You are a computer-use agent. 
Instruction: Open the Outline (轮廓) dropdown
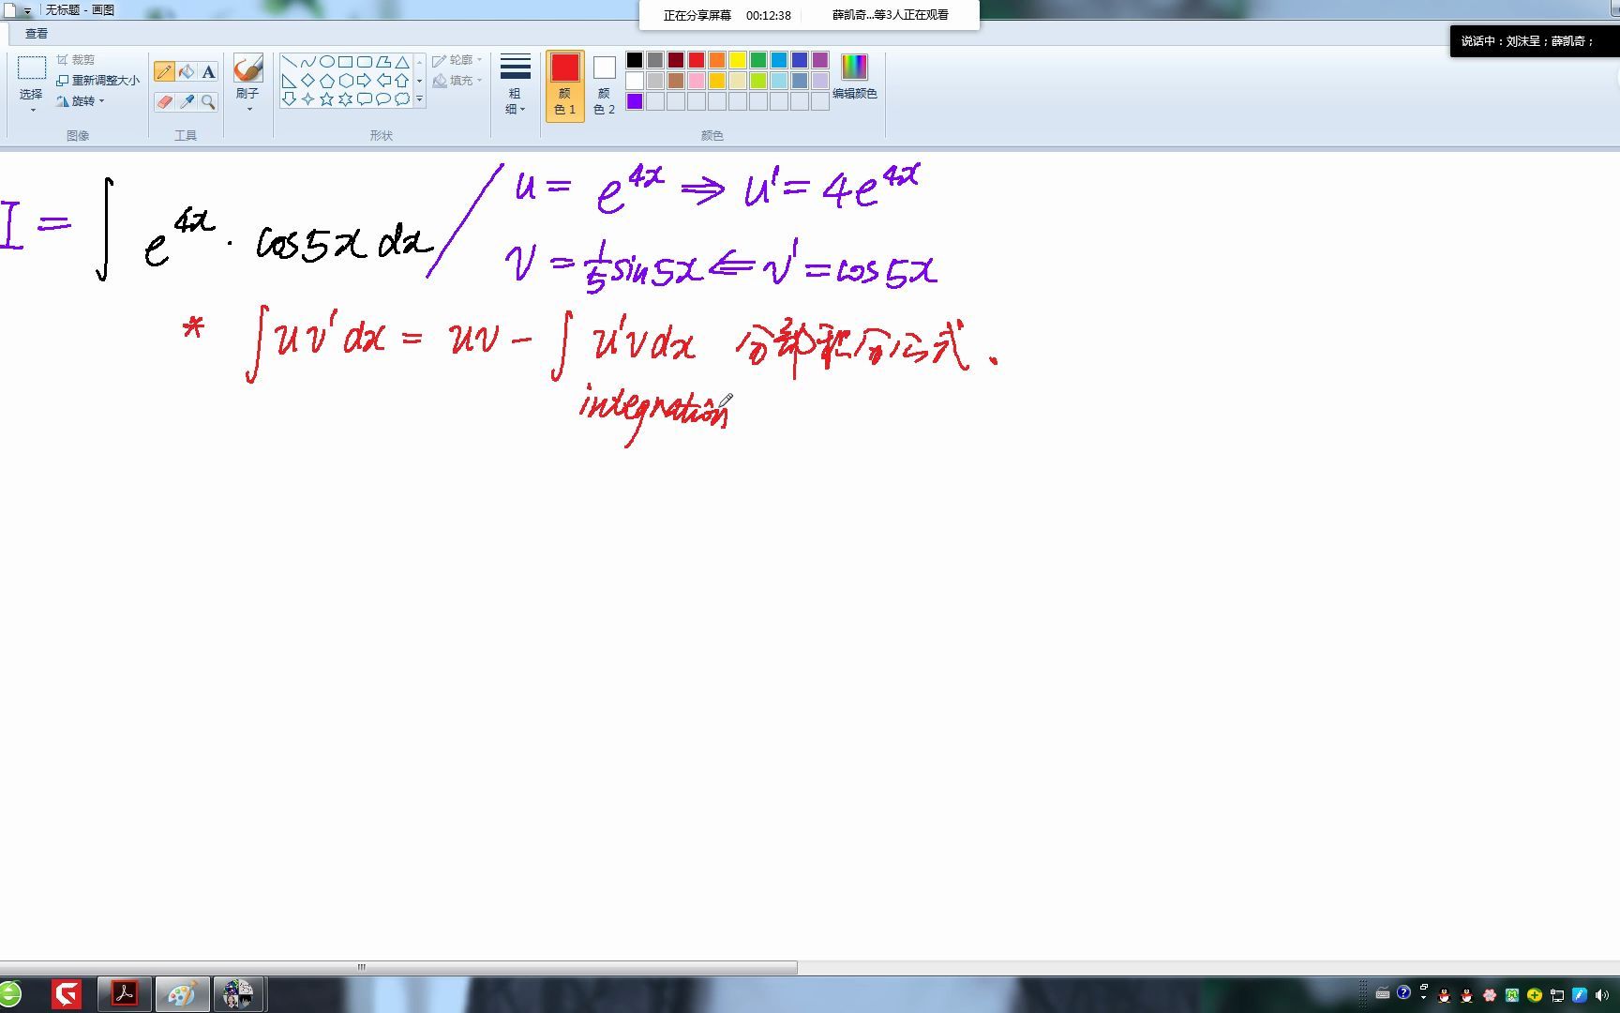point(457,60)
